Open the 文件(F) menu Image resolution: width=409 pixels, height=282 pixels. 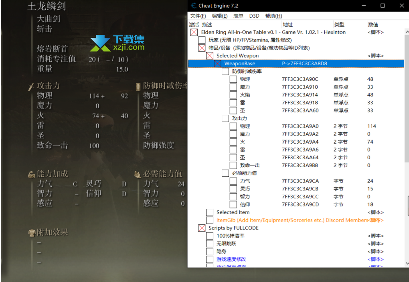(x=198, y=16)
